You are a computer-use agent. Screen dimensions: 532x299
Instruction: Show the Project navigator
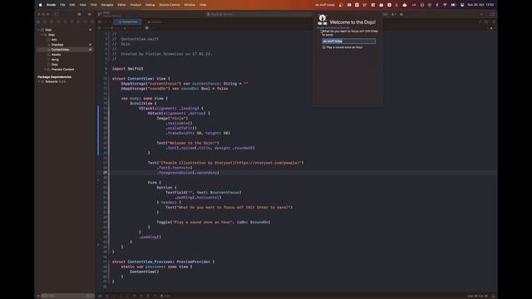(x=38, y=22)
